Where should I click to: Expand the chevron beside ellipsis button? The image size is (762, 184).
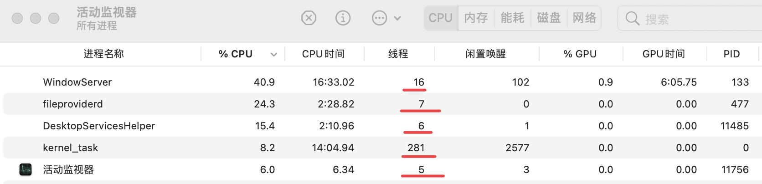[397, 18]
